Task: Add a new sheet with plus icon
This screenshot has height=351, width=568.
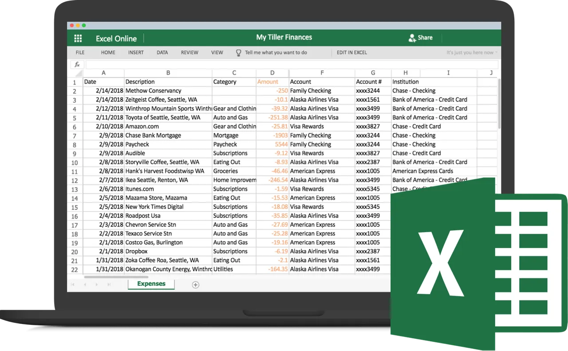Action: click(x=195, y=285)
